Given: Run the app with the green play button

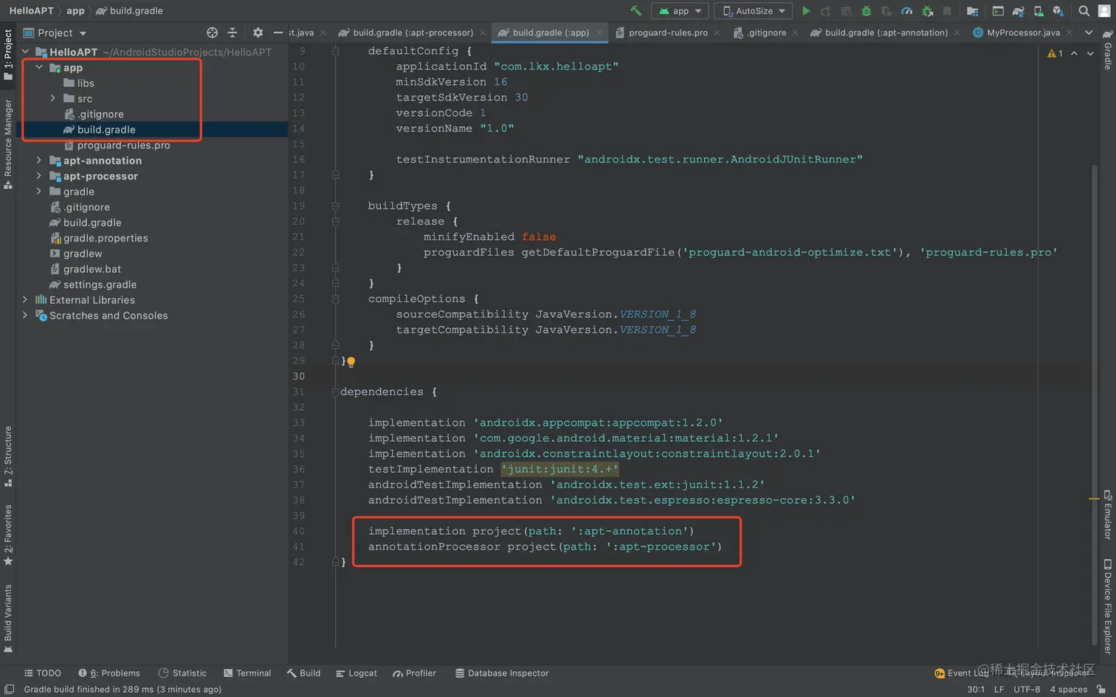Looking at the screenshot, I should coord(806,11).
